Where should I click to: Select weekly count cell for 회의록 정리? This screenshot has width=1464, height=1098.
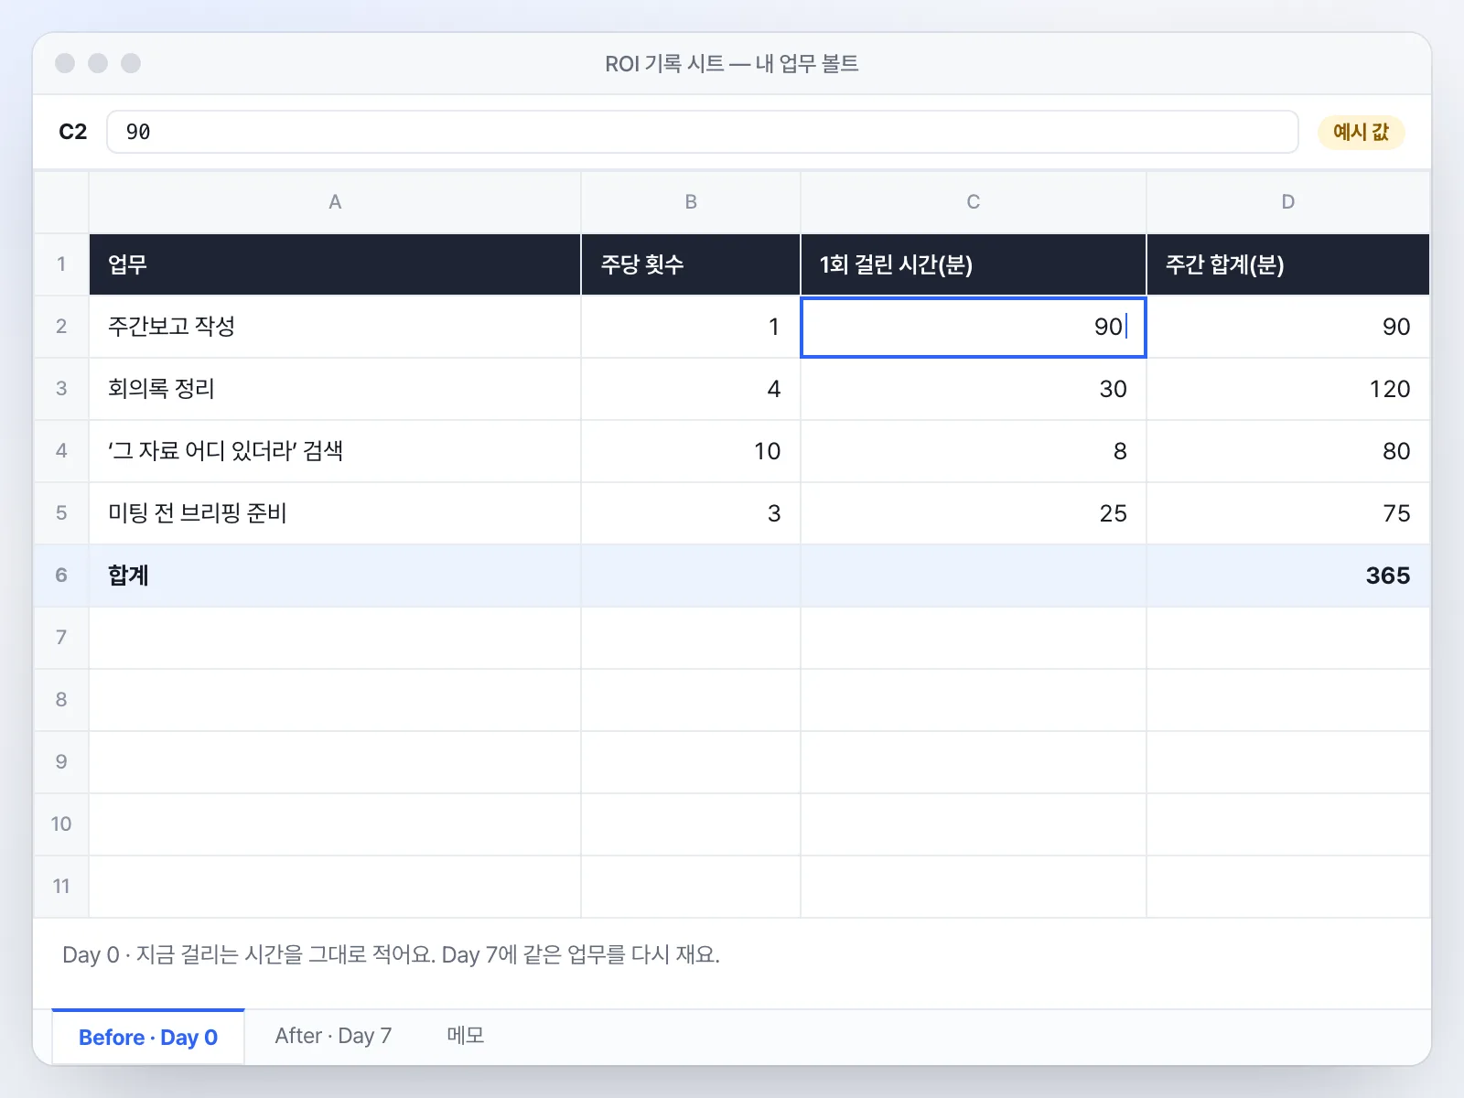pos(691,389)
